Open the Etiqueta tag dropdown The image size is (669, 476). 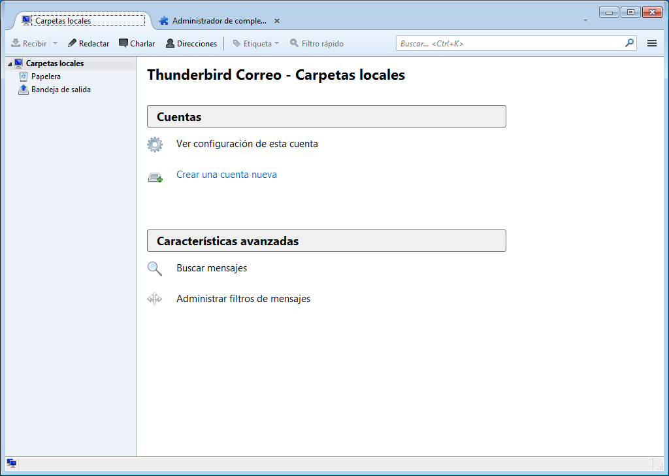pos(255,44)
